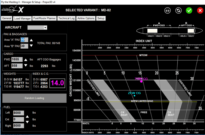
Task: Select the Area "B" PAX input field
Action: 24,46
